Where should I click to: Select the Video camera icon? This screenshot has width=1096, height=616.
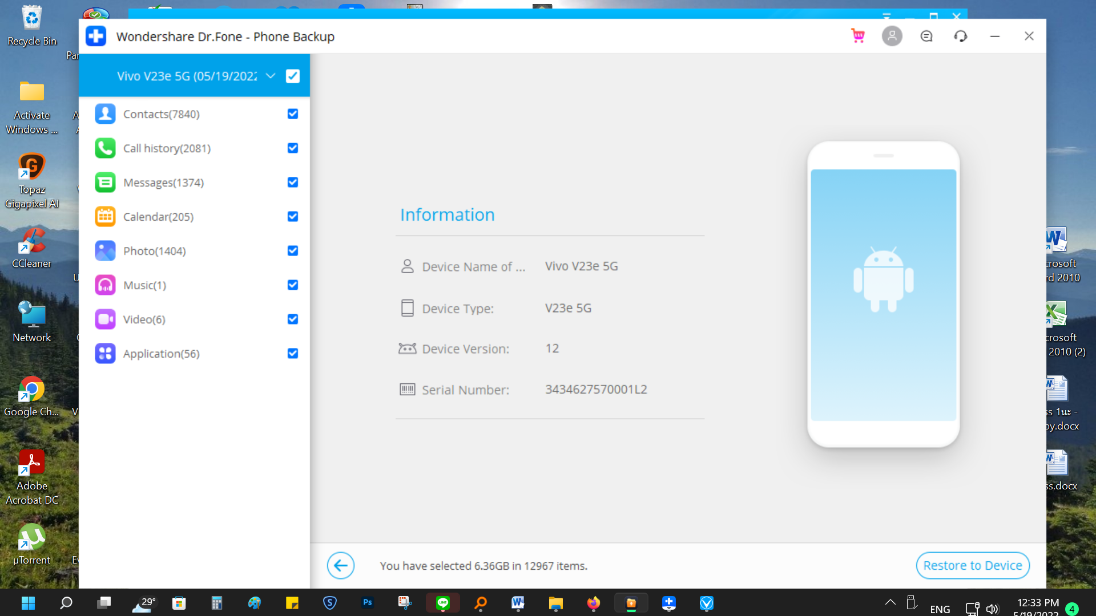tap(105, 319)
